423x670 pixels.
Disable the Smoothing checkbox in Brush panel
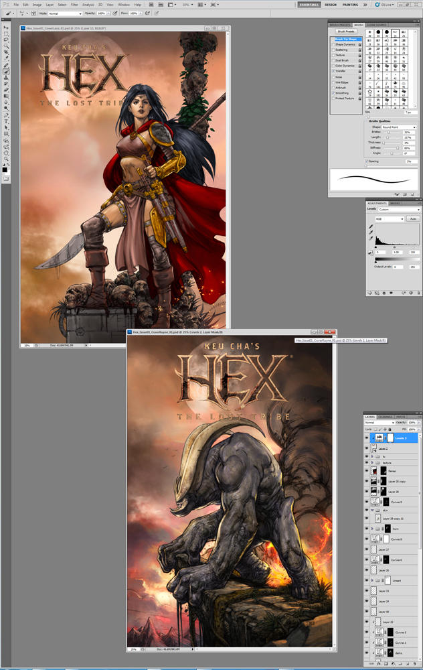click(333, 93)
